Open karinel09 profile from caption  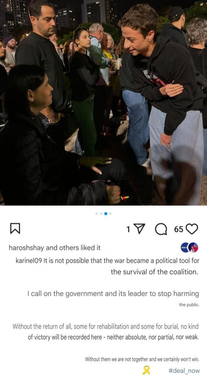tap(29, 261)
